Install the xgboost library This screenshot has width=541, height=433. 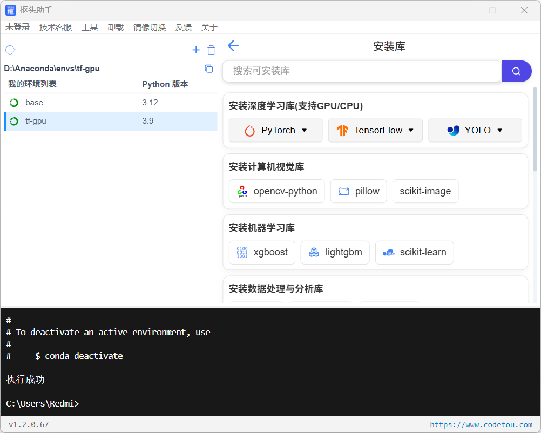tap(262, 253)
